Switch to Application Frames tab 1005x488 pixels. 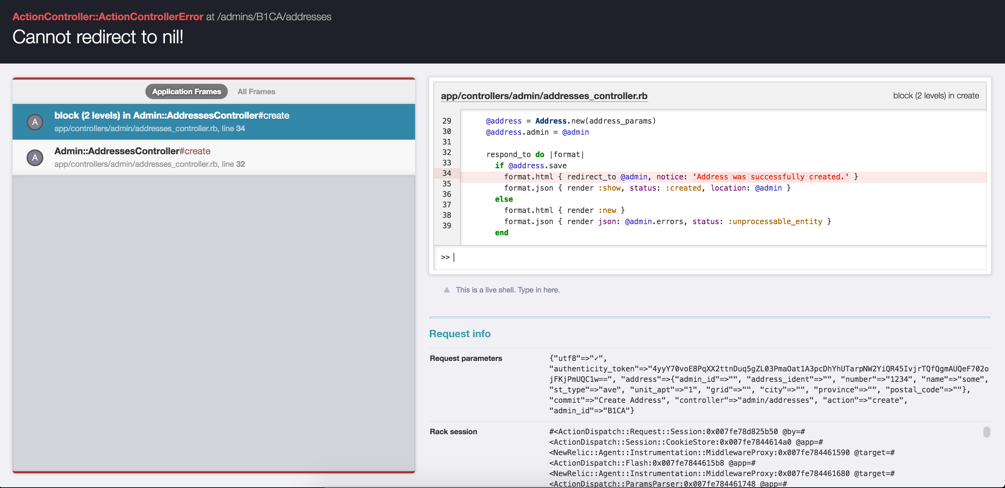tap(186, 91)
